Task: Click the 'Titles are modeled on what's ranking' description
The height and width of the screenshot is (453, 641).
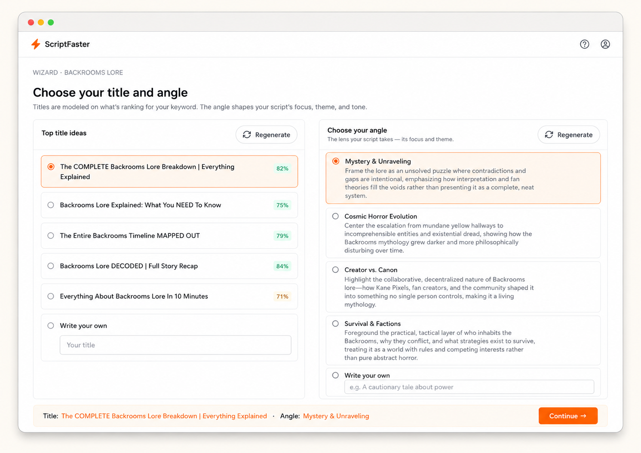Action: point(200,107)
